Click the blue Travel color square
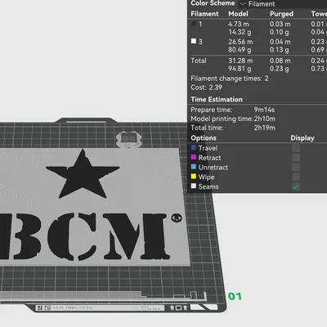This screenshot has height=327, width=327. click(194, 148)
